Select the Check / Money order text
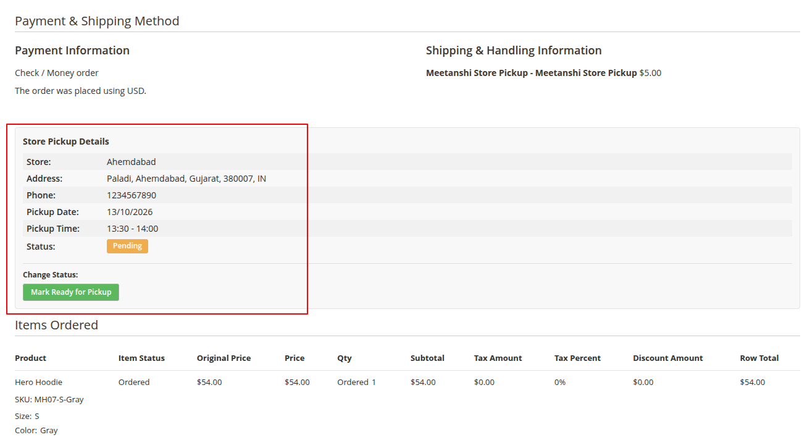Viewport: 802px width, 440px height. click(x=57, y=73)
